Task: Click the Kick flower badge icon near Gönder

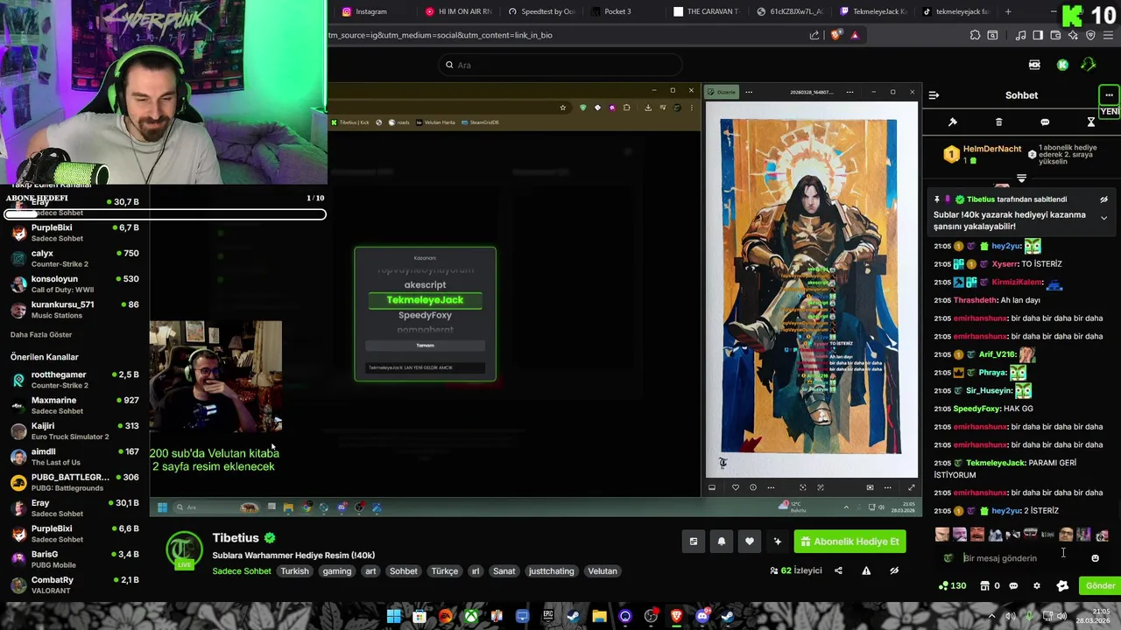Action: point(1062,586)
